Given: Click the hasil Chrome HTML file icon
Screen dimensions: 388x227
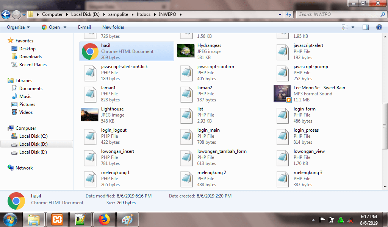Looking at the screenshot, I should [90, 51].
